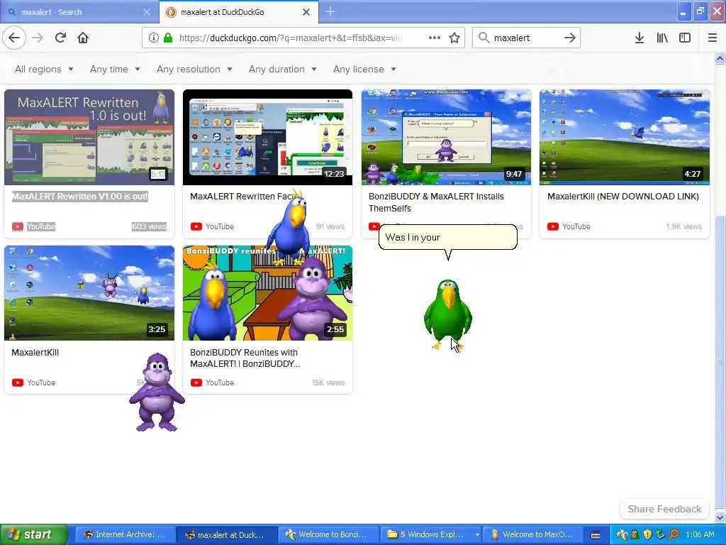Click the banana tray icon
Image resolution: width=726 pixels, height=545 pixels.
tap(622, 535)
